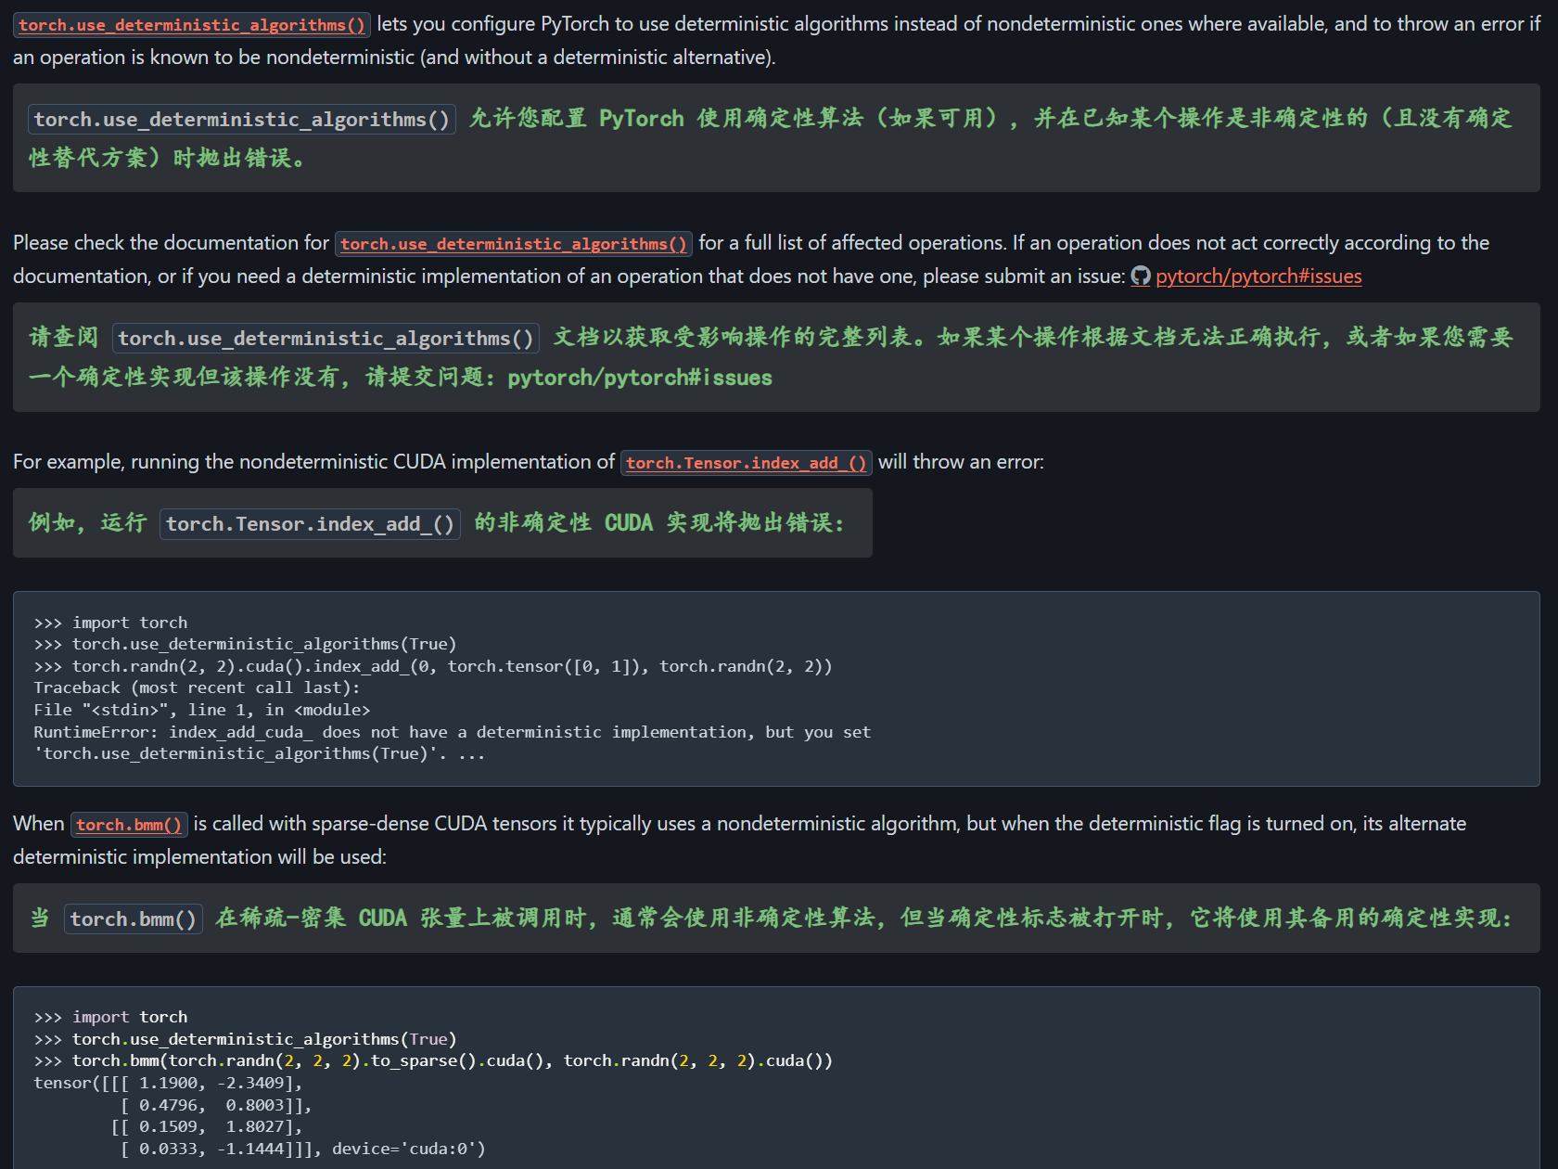Image resolution: width=1558 pixels, height=1169 pixels.
Task: Follow the torch.Tensor.index_add_() link
Action: tap(746, 463)
